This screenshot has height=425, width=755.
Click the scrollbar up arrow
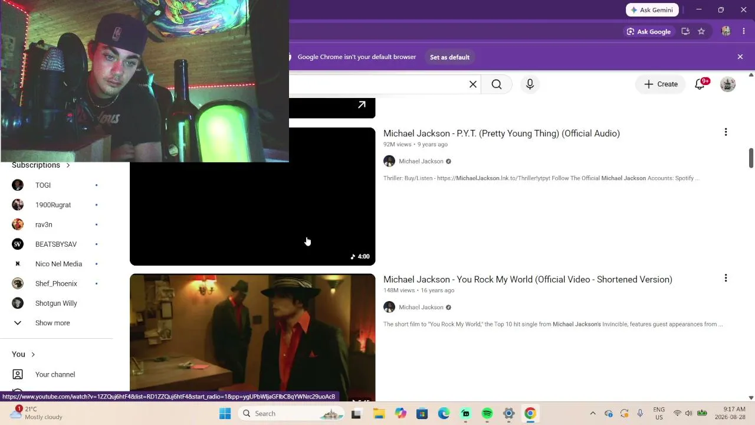[751, 75]
